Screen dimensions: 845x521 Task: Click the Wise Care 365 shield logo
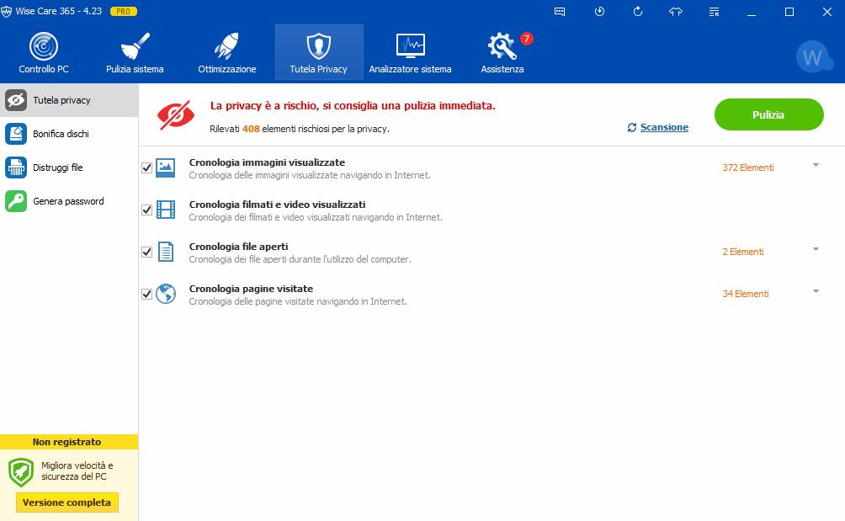click(x=7, y=11)
